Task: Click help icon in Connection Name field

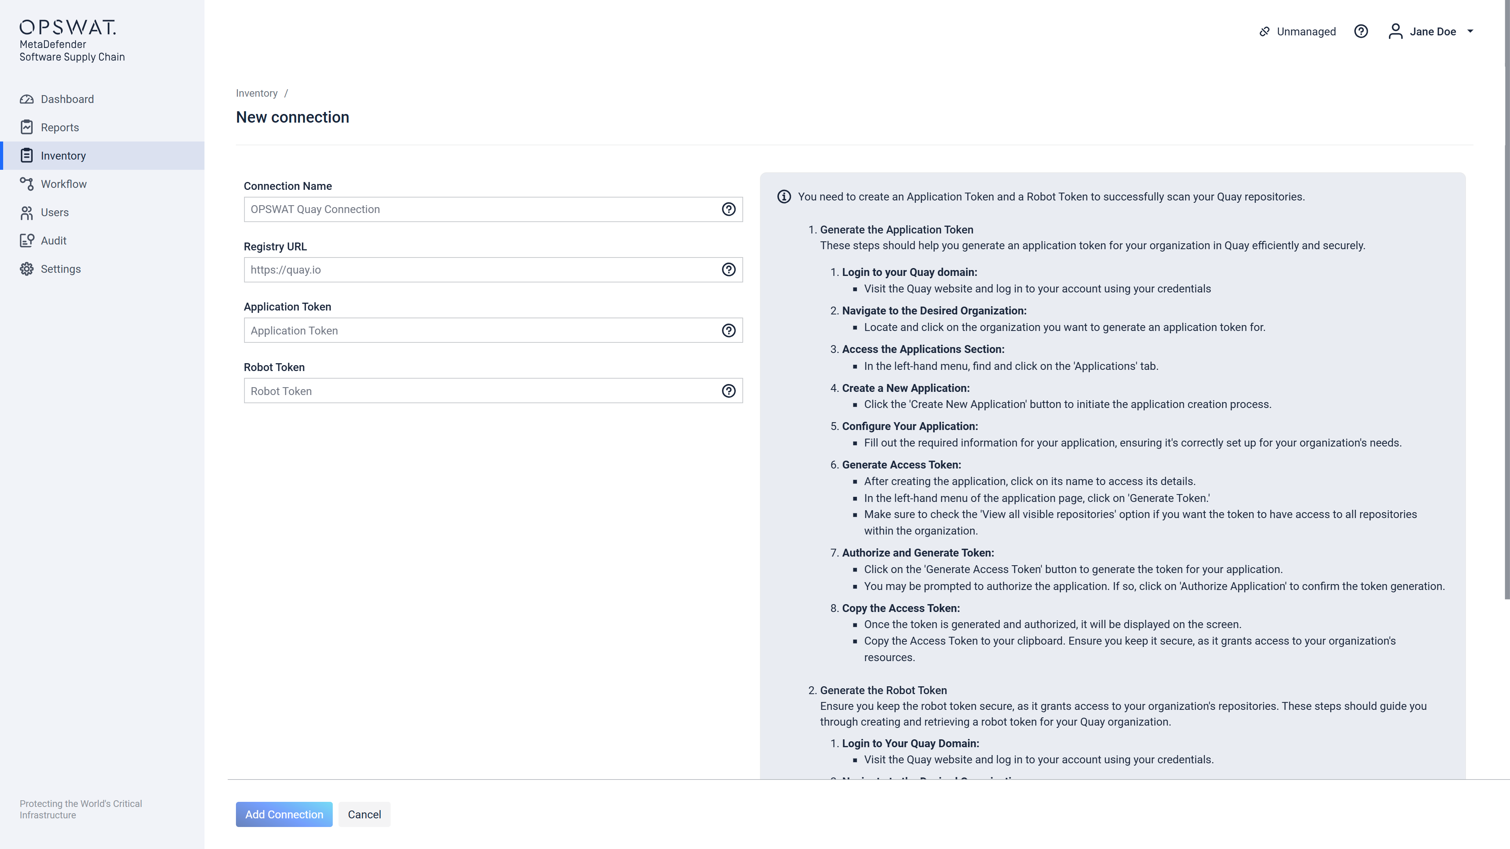Action: point(728,209)
